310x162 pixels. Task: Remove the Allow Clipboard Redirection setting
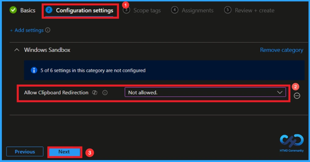tap(297, 96)
